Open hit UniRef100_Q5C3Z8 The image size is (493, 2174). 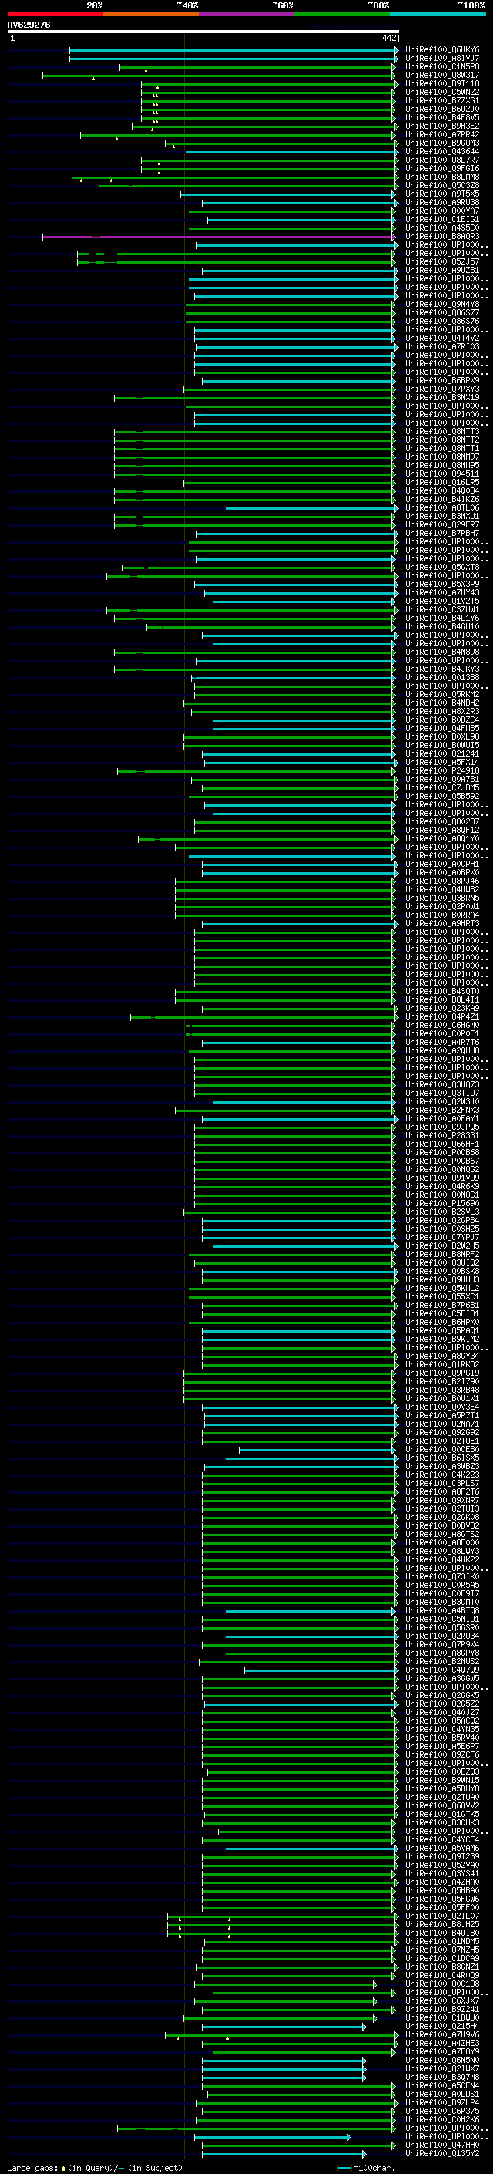coord(442,186)
